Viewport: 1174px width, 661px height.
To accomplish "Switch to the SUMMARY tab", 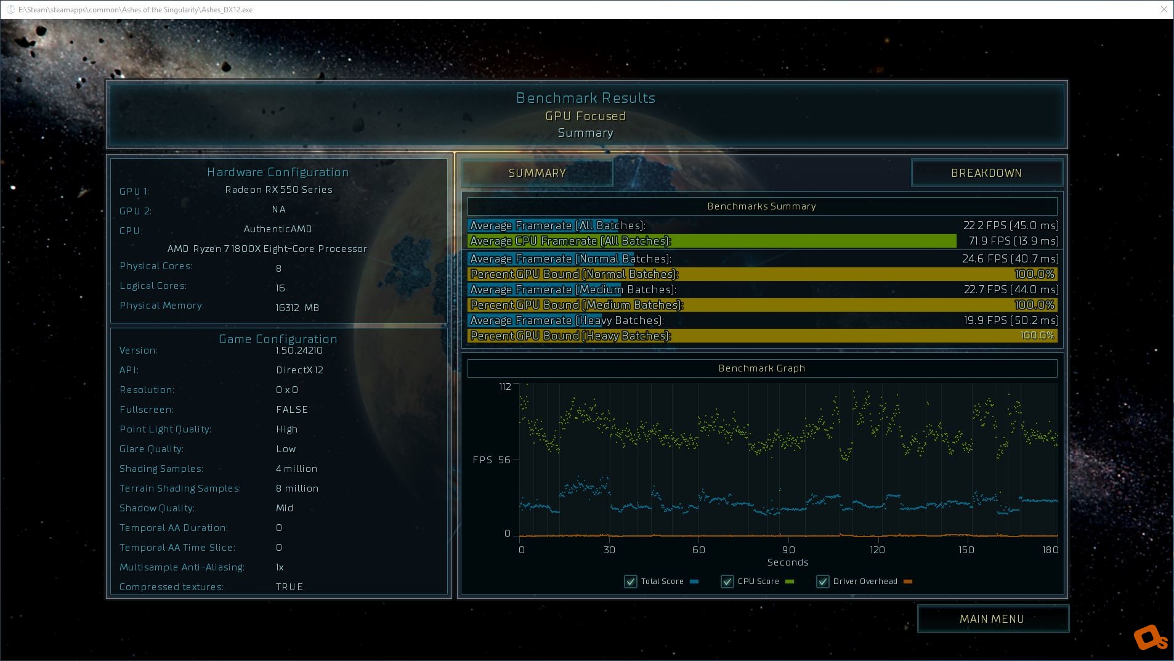I will click(537, 173).
